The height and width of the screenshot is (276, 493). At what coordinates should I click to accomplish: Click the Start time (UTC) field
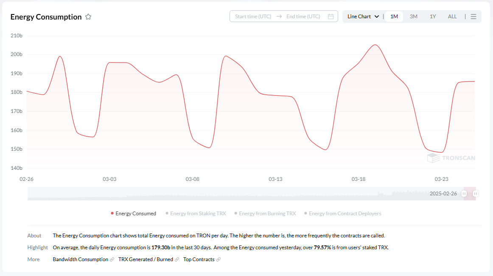253,17
